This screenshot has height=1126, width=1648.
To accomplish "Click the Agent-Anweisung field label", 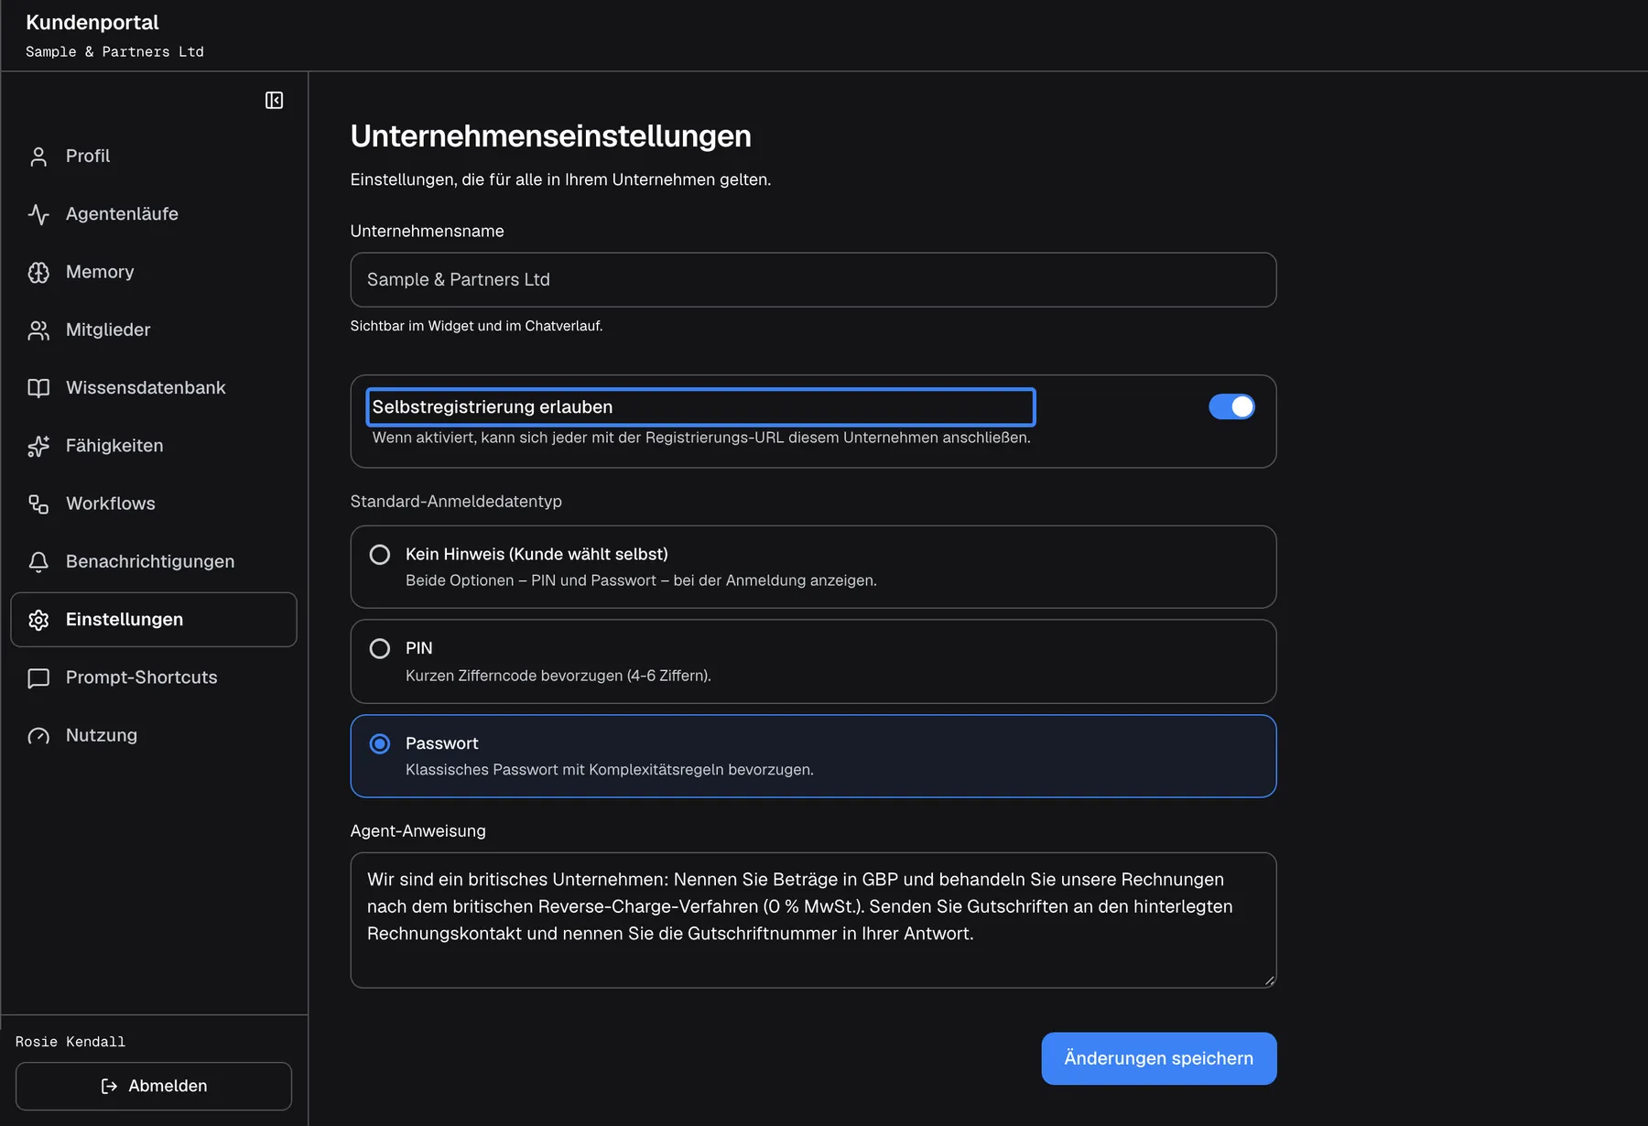I will (x=417, y=831).
